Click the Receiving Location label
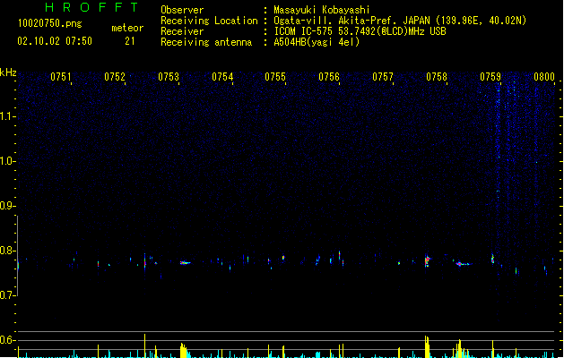Image resolution: width=564 pixels, height=358 pixels. click(x=209, y=21)
